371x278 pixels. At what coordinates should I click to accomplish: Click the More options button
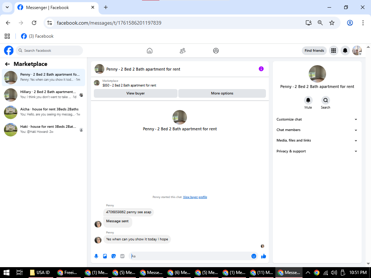click(222, 93)
